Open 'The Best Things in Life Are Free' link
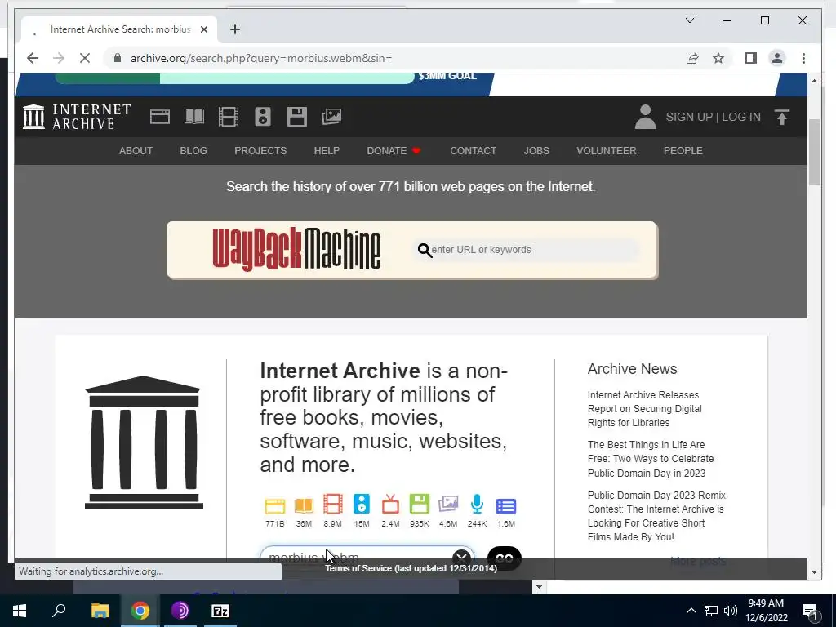 [x=651, y=459]
